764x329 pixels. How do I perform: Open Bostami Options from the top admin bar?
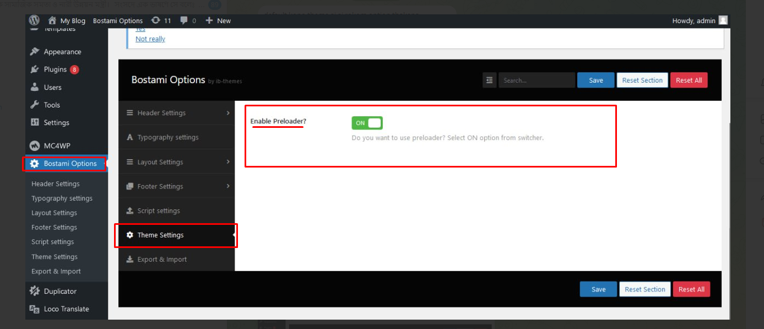tap(118, 20)
